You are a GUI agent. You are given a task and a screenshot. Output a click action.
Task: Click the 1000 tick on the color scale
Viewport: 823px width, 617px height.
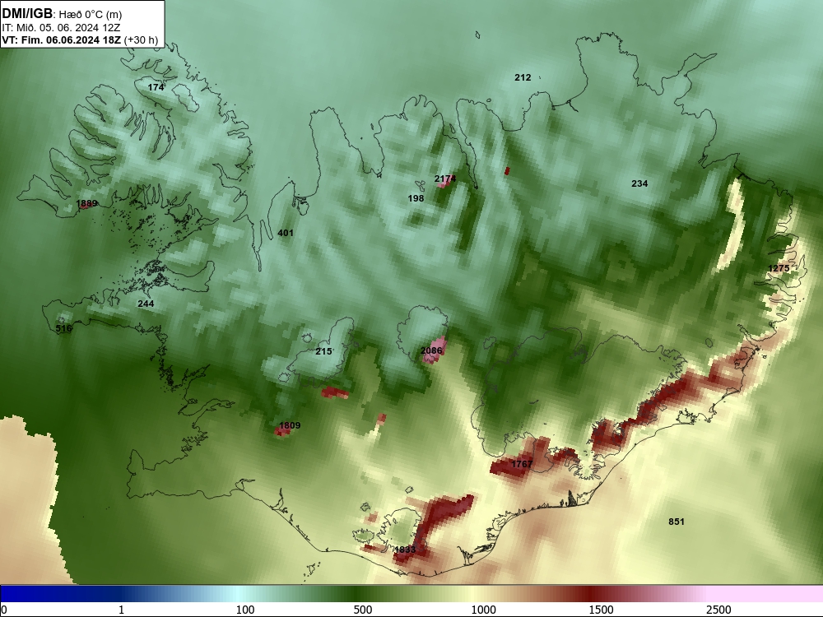(x=483, y=609)
